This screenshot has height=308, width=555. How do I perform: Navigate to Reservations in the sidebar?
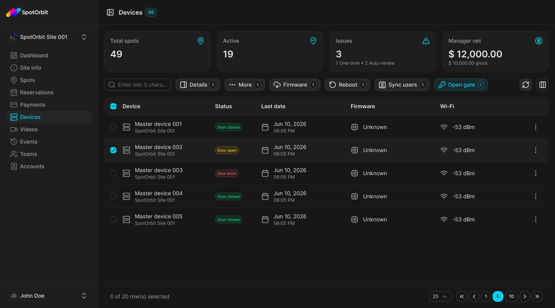[49, 92]
